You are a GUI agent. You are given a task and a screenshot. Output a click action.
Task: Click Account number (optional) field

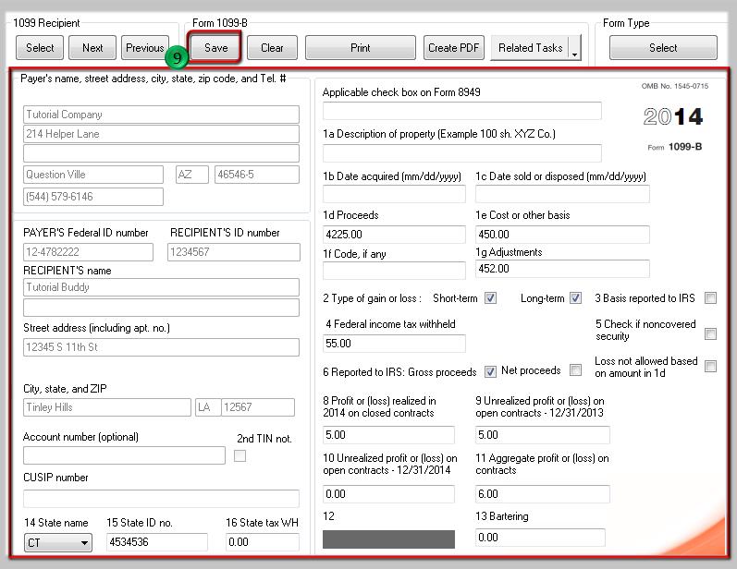click(x=124, y=455)
